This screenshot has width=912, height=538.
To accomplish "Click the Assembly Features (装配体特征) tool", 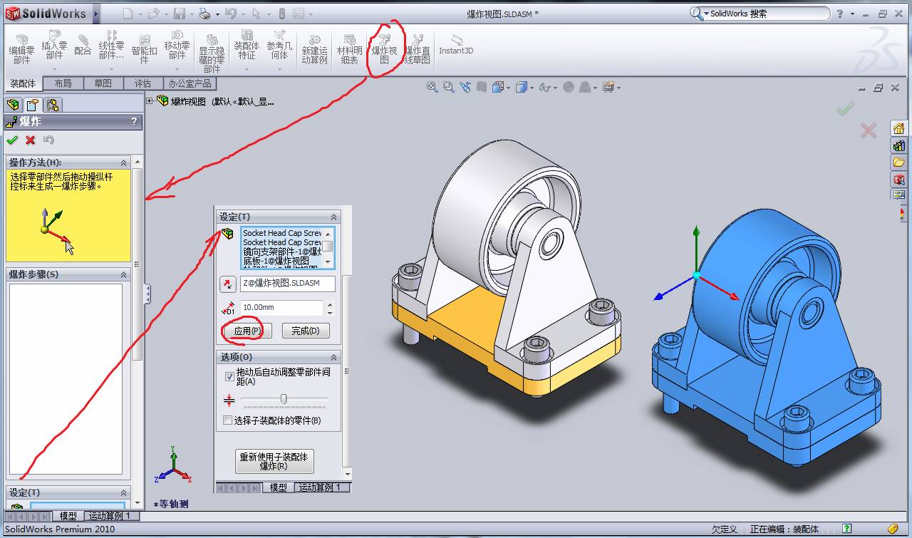I will (x=247, y=46).
